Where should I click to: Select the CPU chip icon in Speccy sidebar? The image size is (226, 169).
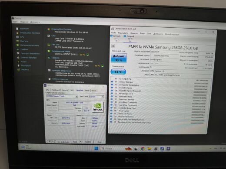point(17,37)
